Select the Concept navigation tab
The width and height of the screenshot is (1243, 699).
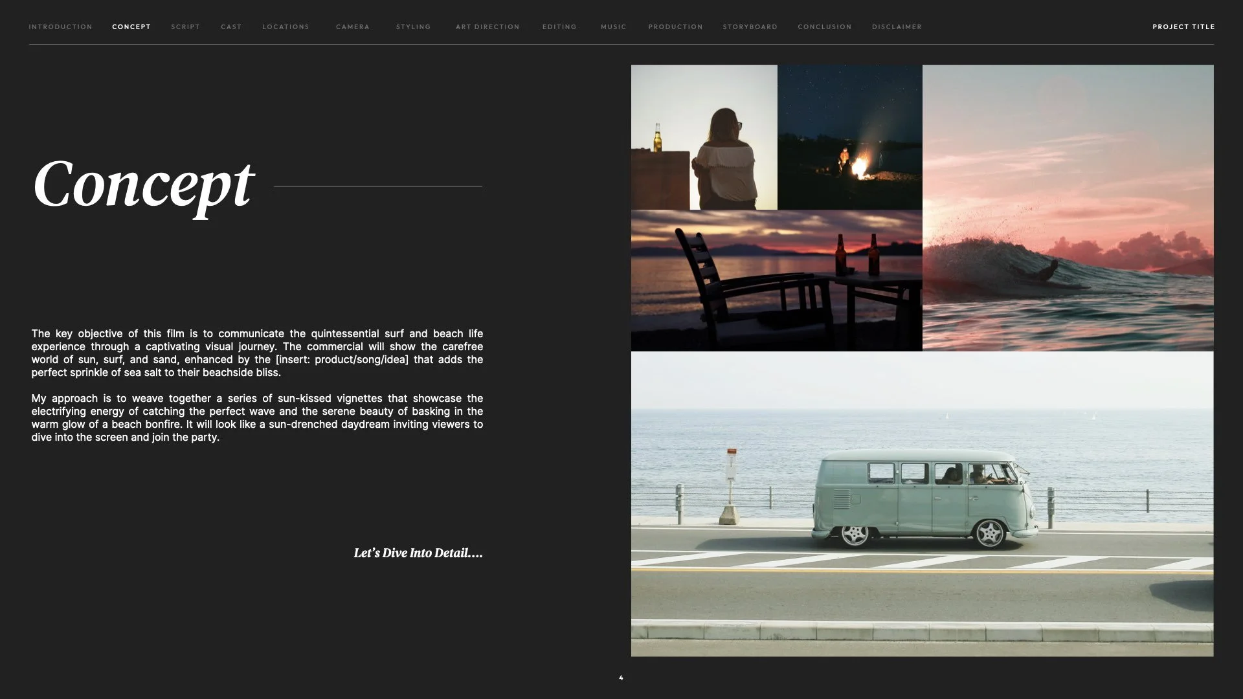tap(131, 27)
